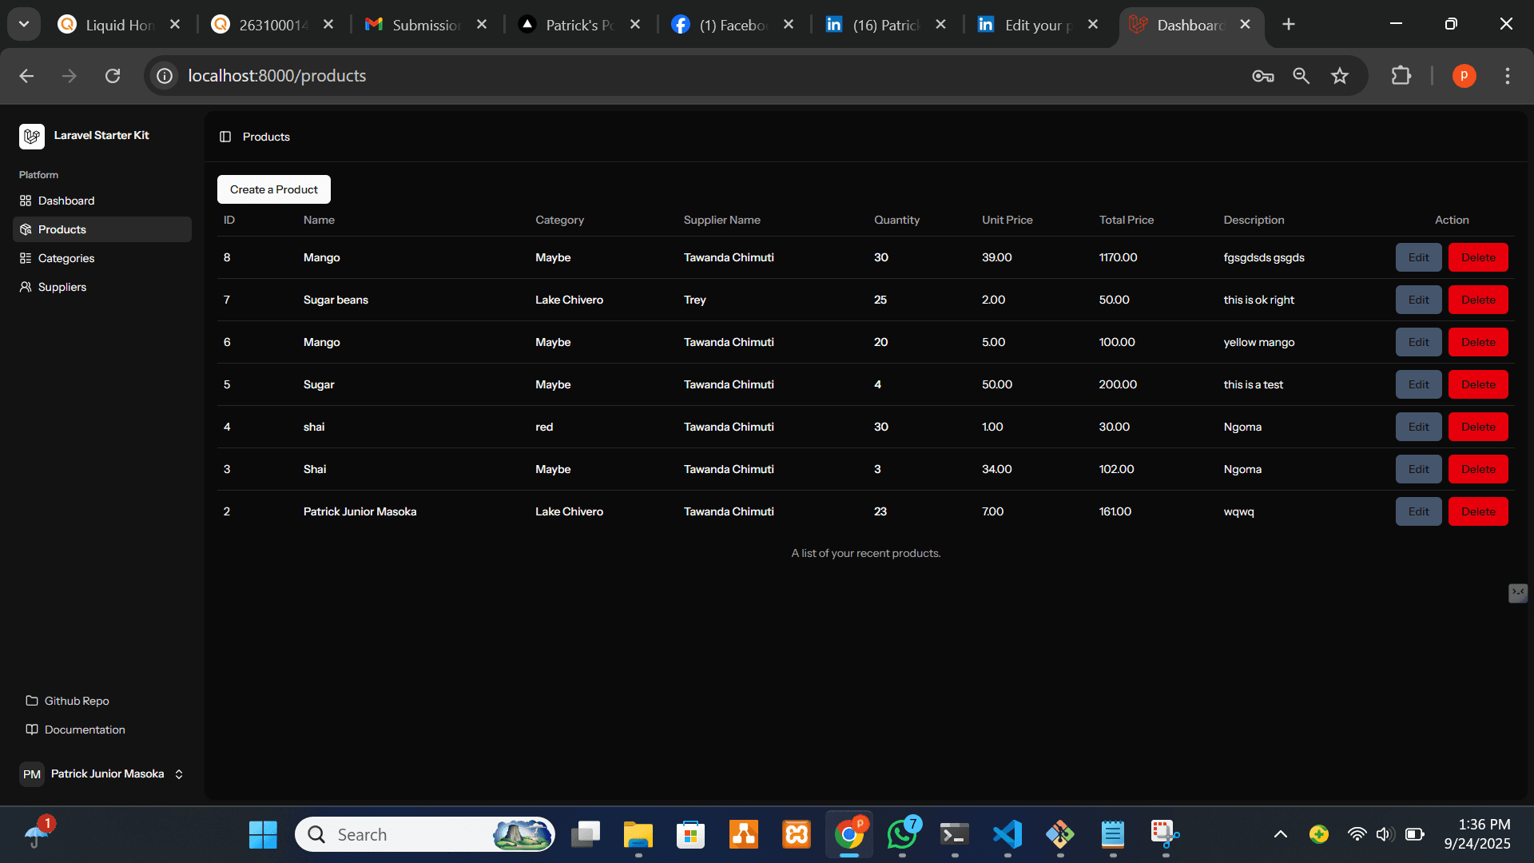Open the Github Repo link
1534x863 pixels.
click(77, 701)
